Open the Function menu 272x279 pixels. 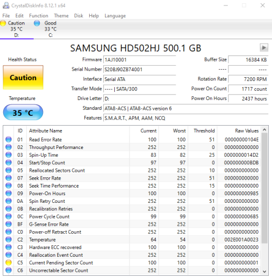pyautogui.click(x=39, y=16)
